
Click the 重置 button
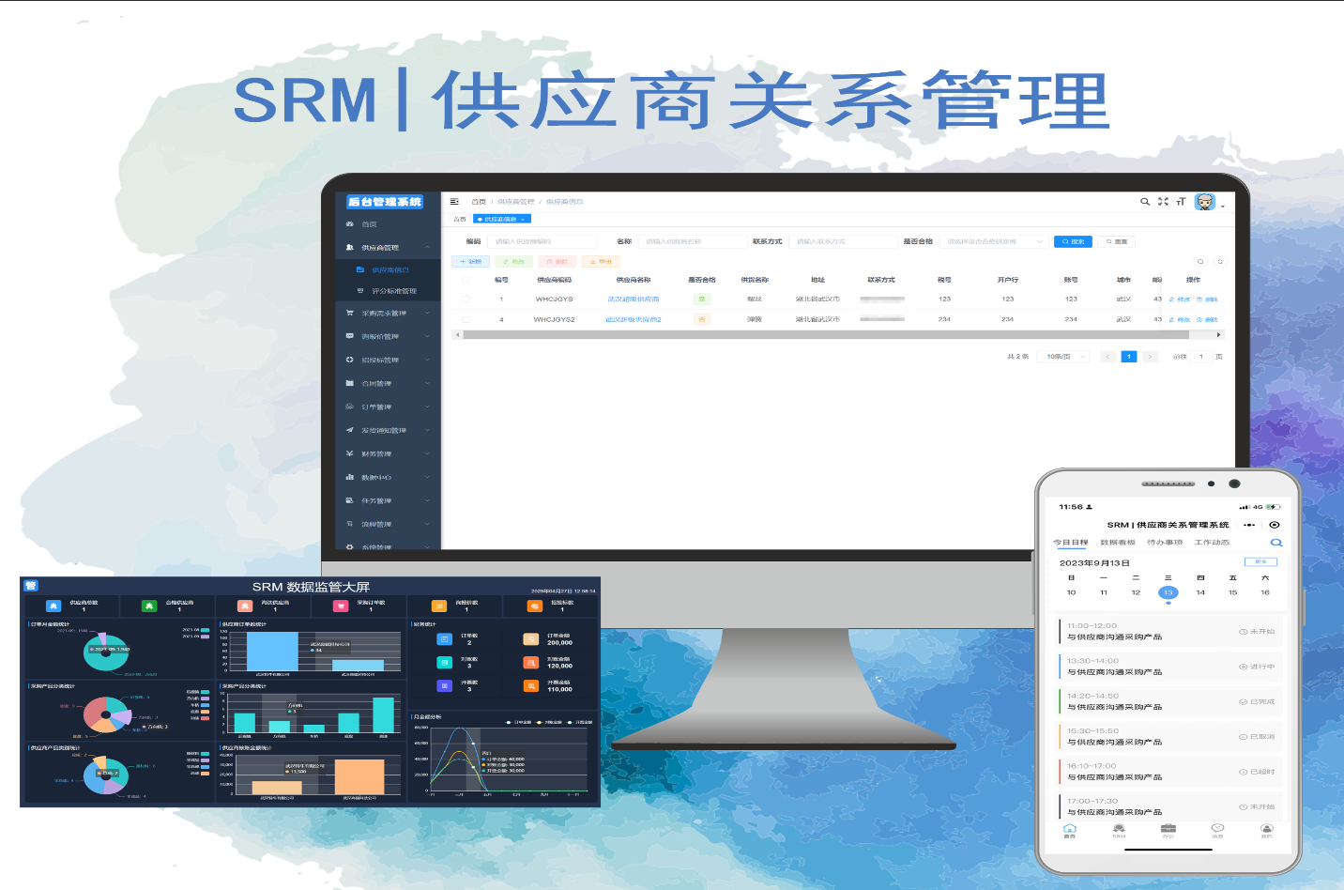click(x=1116, y=242)
